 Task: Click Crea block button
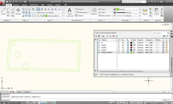coord(102,9)
